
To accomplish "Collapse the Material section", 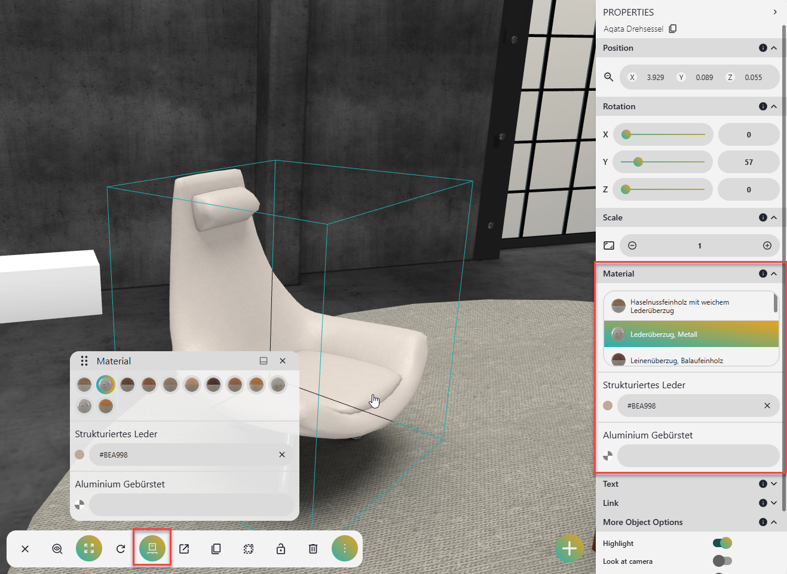I will (774, 274).
